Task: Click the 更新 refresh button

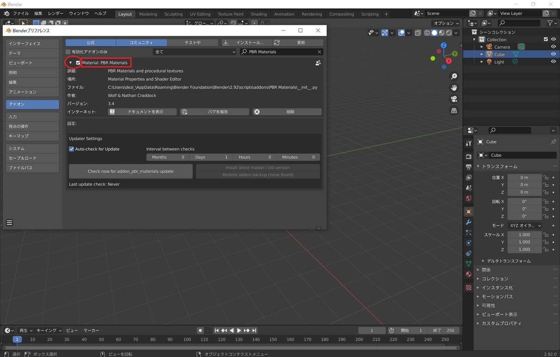Action: [297, 42]
